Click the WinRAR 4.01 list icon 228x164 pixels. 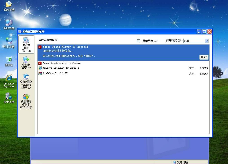[x=40, y=73]
